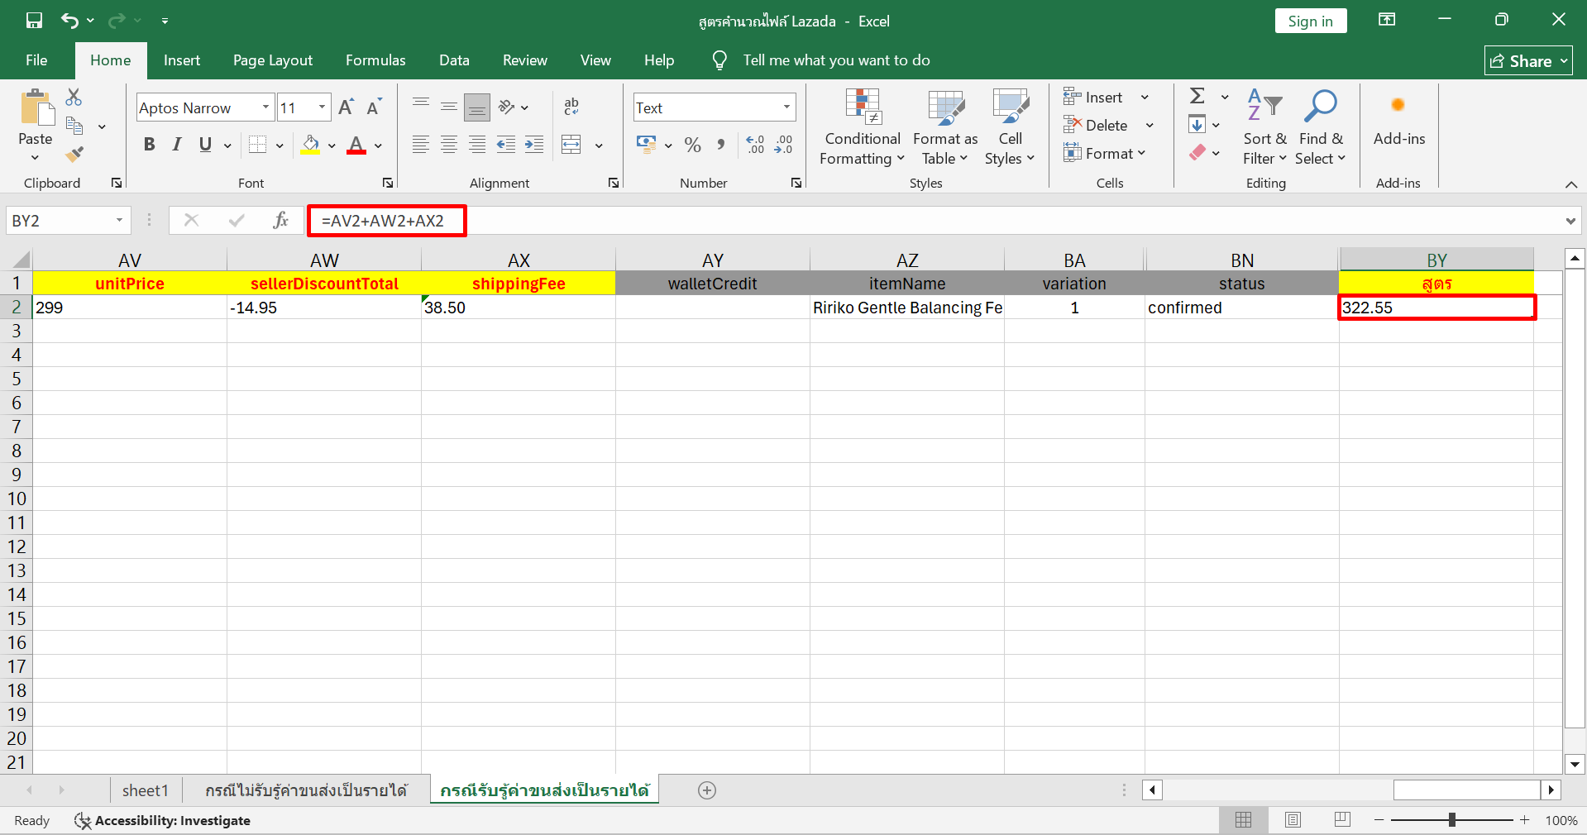The image size is (1587, 835).
Task: Open the font name dropdown Aptos Narrow
Action: click(265, 107)
